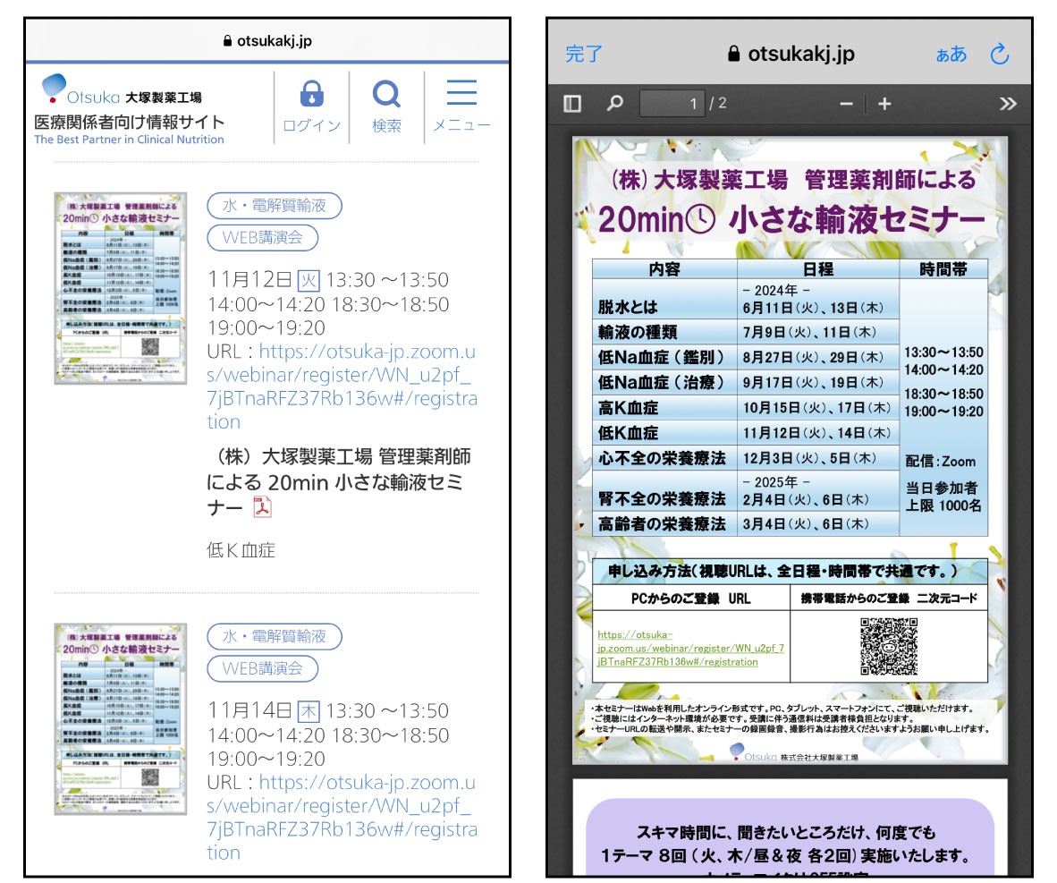The width and height of the screenshot is (1057, 883).
Task: Click the PDF page number field
Action: point(672,103)
